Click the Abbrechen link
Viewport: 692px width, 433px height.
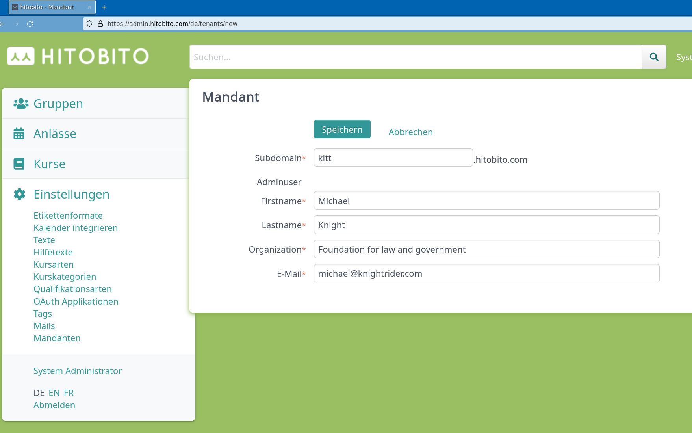[410, 132]
